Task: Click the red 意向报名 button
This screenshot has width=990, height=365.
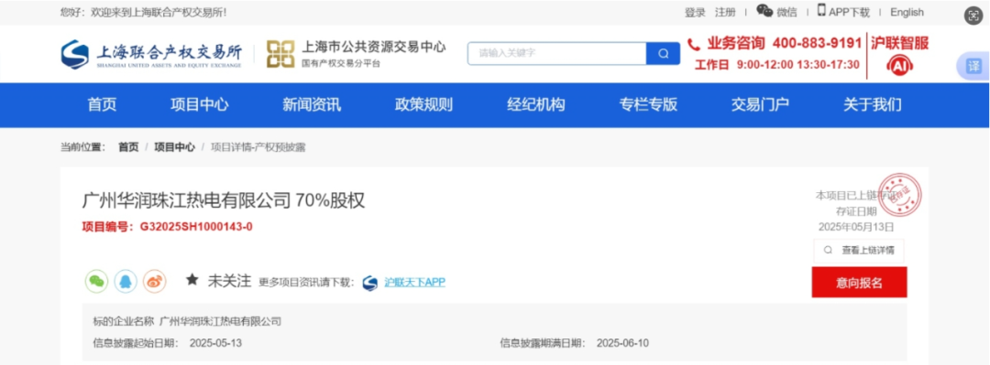Action: pyautogui.click(x=859, y=282)
